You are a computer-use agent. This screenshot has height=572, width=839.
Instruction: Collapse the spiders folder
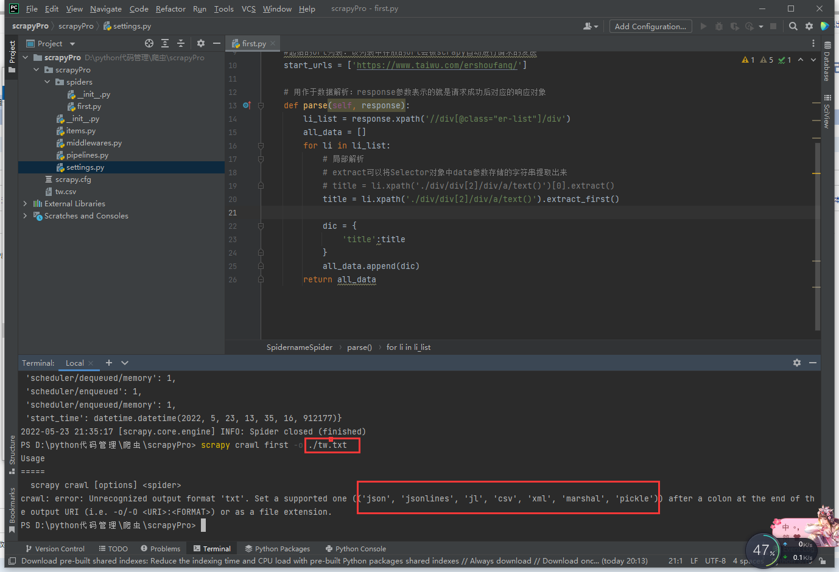47,82
